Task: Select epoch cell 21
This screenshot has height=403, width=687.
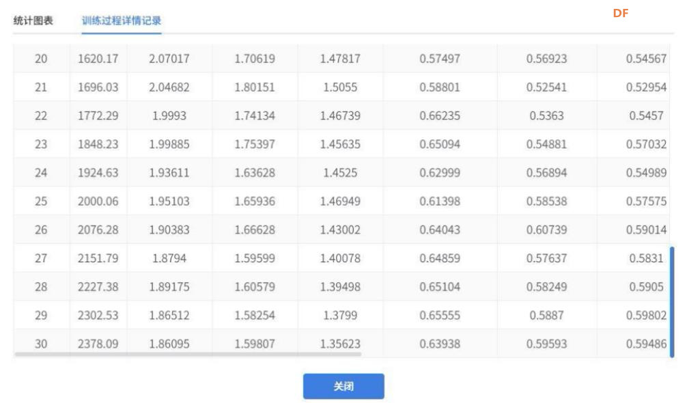Action: tap(41, 87)
